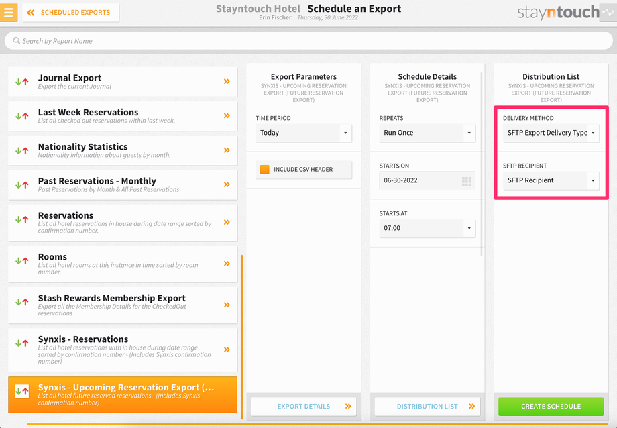Focus the Search by Report Name field
The image size is (617, 428).
308,41
